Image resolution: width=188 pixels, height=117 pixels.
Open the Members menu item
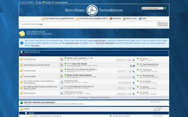[x=115, y=18]
